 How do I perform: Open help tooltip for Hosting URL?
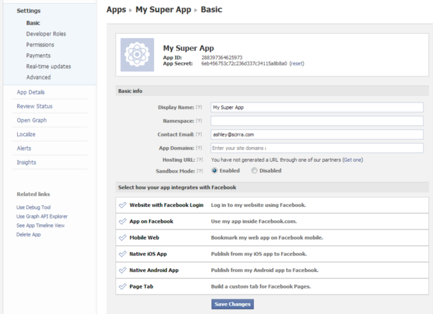point(200,160)
